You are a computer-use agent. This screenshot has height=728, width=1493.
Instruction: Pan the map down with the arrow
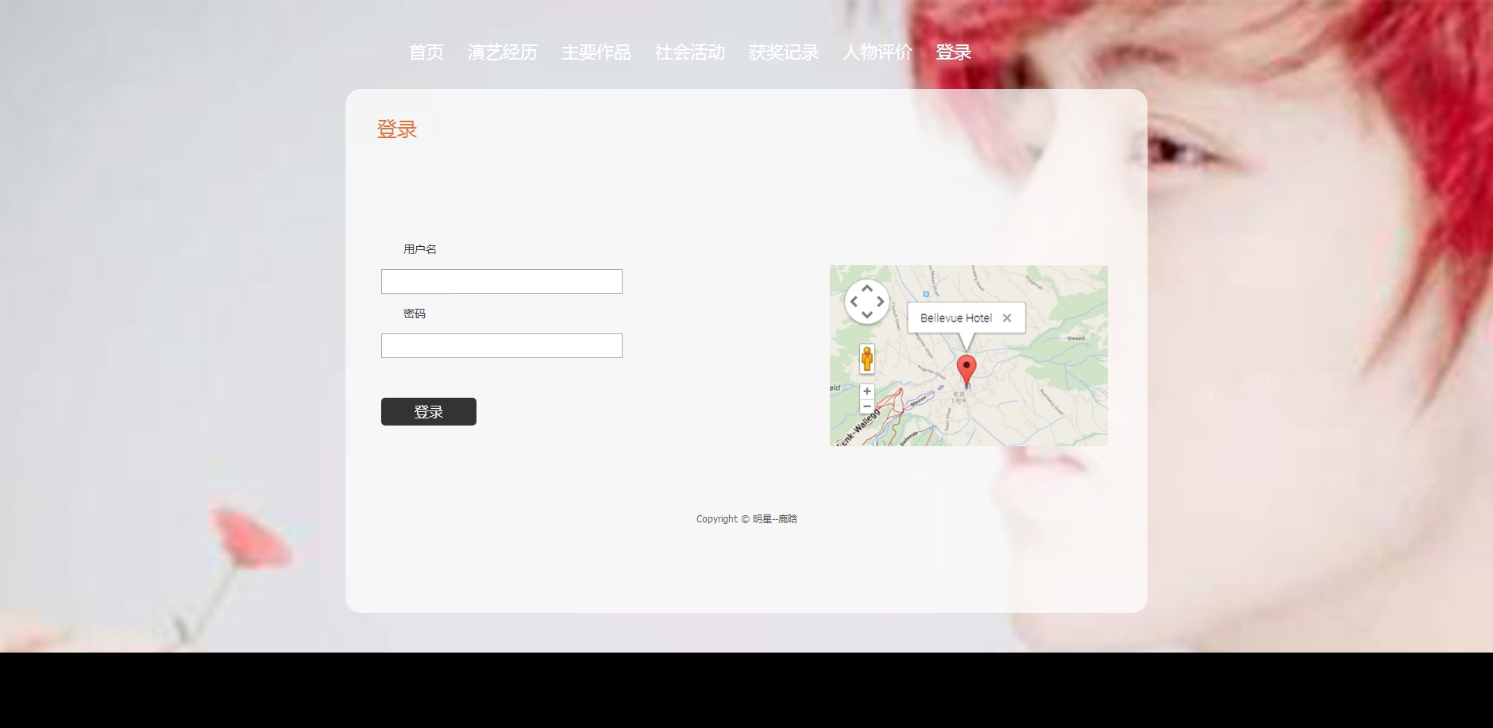(867, 315)
